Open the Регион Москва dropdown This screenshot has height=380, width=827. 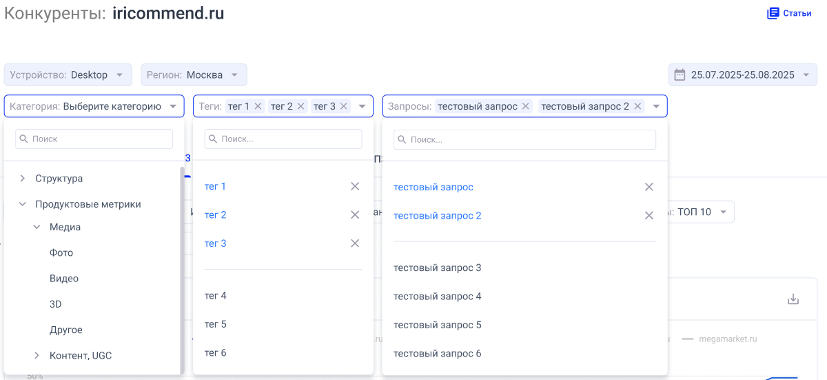click(x=194, y=74)
